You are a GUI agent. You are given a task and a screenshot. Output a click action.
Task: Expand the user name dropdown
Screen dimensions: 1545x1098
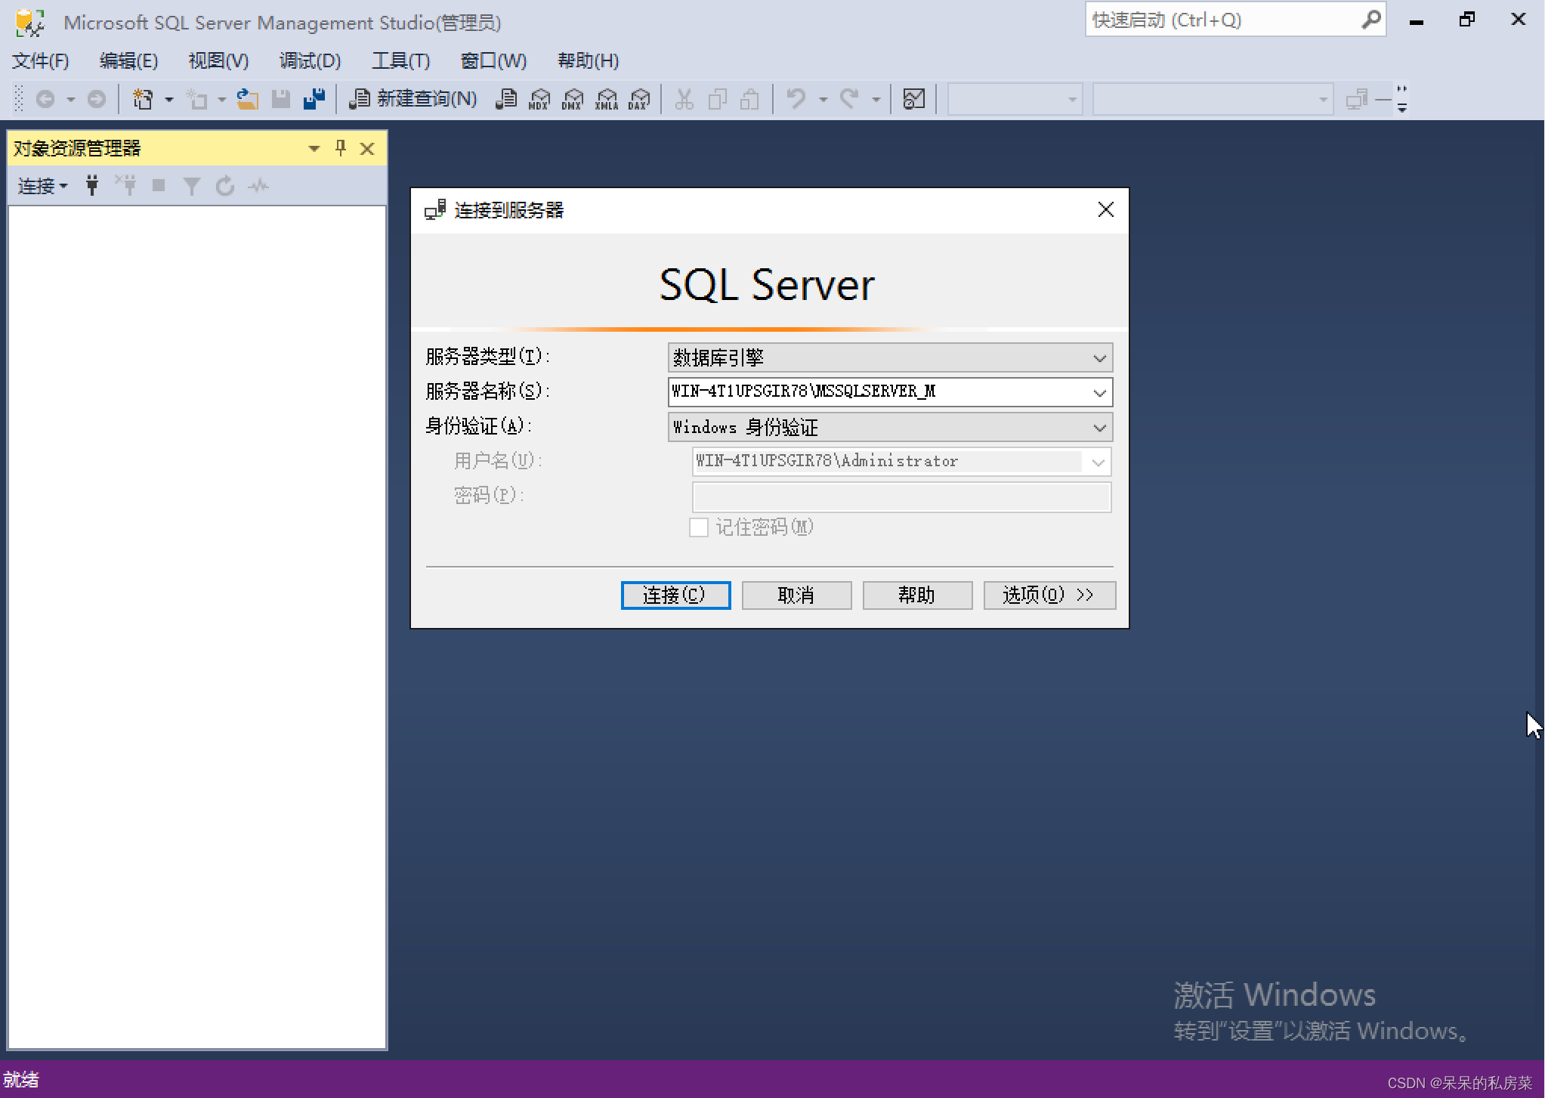[x=1098, y=462]
